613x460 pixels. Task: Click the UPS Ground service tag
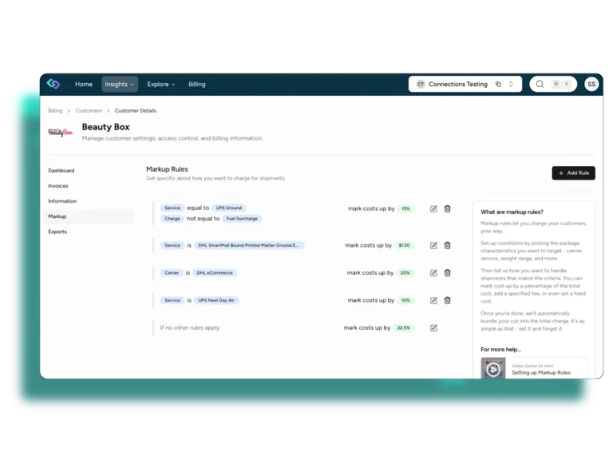point(229,208)
